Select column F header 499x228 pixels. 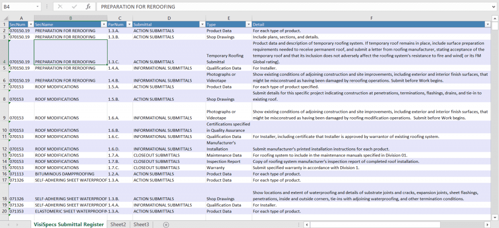[x=371, y=18]
